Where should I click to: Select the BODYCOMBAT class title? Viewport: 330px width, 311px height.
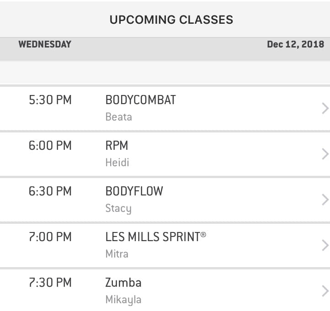point(140,100)
